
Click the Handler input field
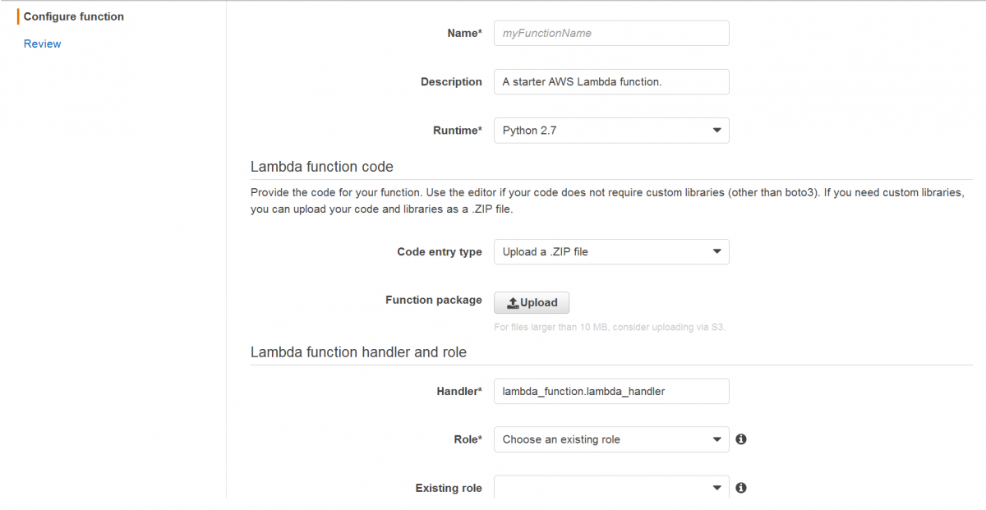pos(611,392)
